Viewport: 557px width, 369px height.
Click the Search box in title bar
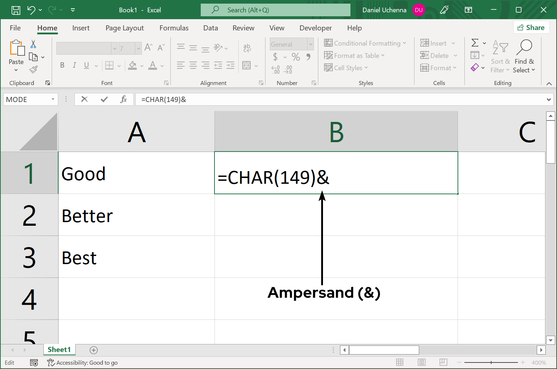(x=276, y=10)
